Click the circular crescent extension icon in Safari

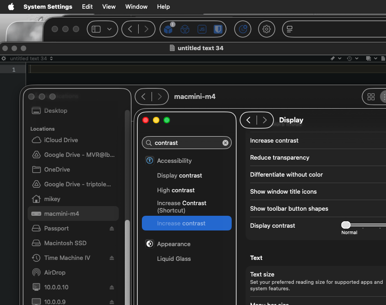coord(243,29)
